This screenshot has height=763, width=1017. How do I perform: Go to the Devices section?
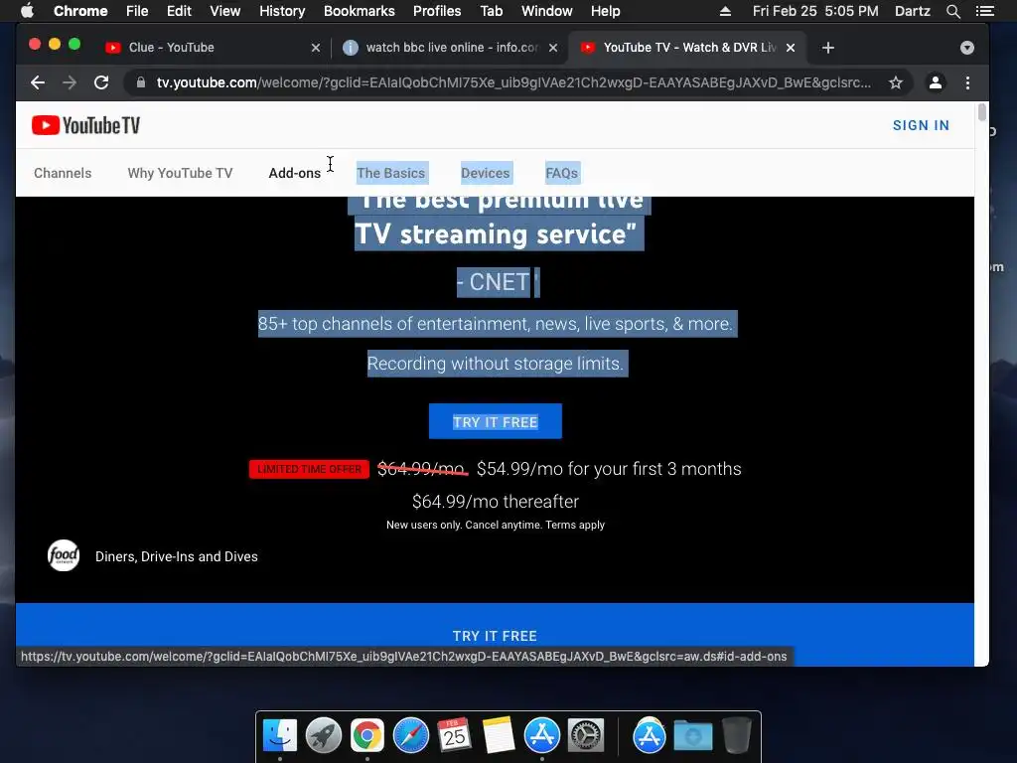tap(485, 173)
